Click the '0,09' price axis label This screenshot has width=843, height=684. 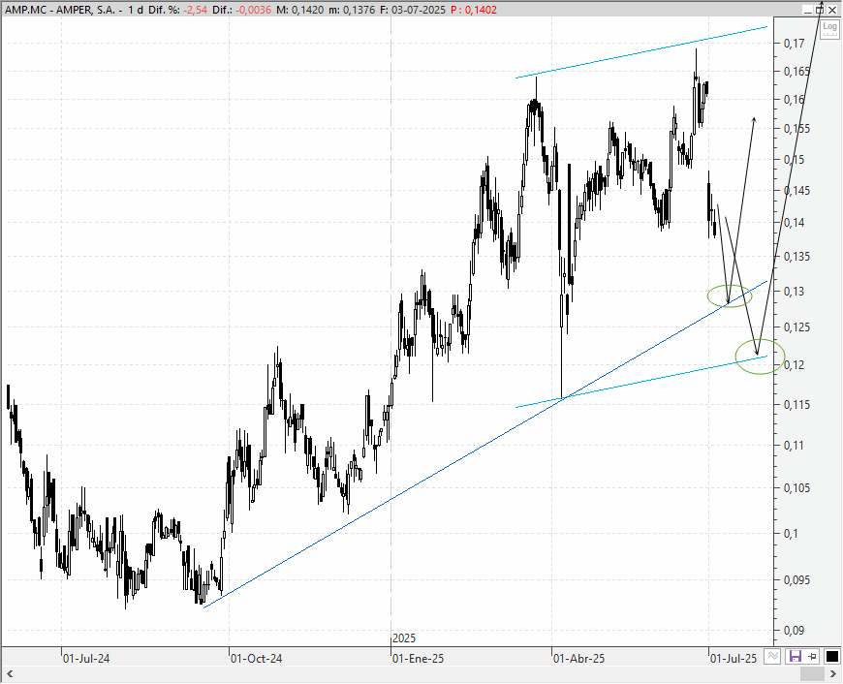click(x=795, y=630)
